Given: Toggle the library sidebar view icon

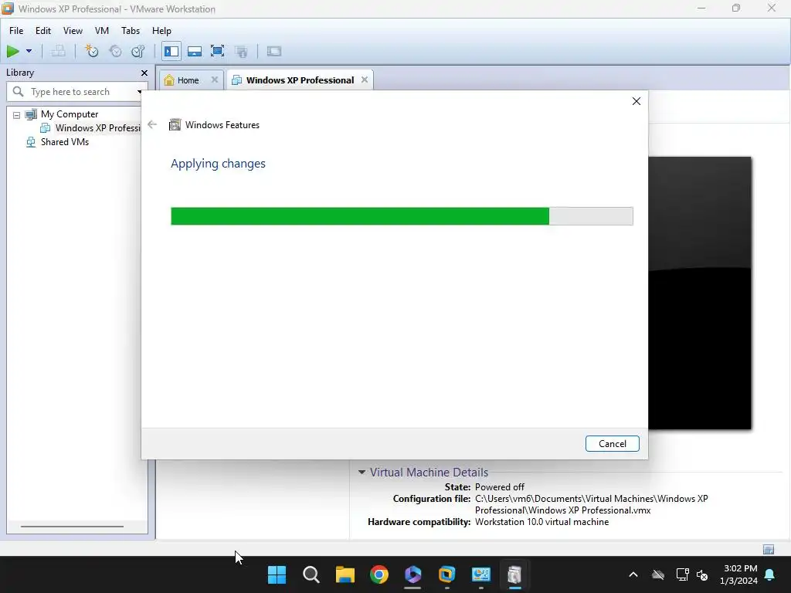Looking at the screenshot, I should click(171, 51).
